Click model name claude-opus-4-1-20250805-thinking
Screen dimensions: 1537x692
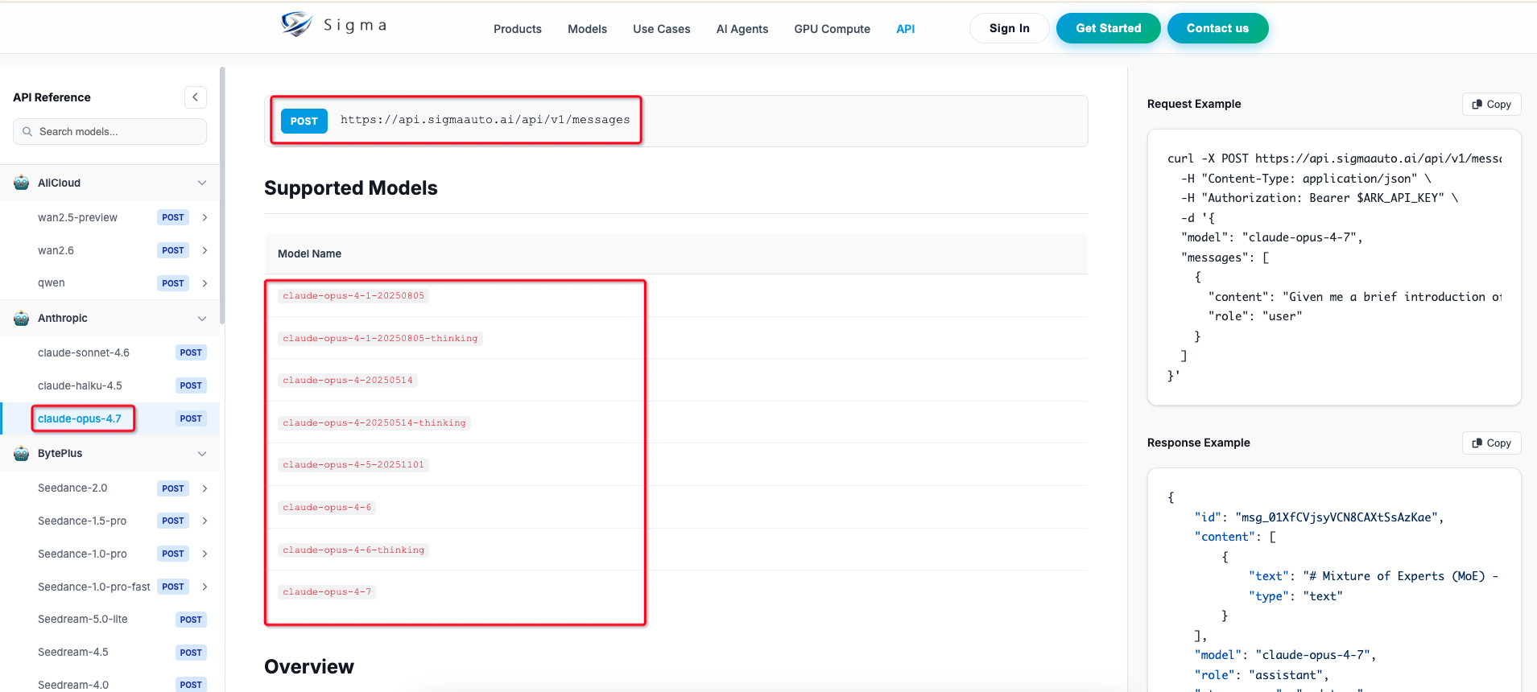coord(380,339)
